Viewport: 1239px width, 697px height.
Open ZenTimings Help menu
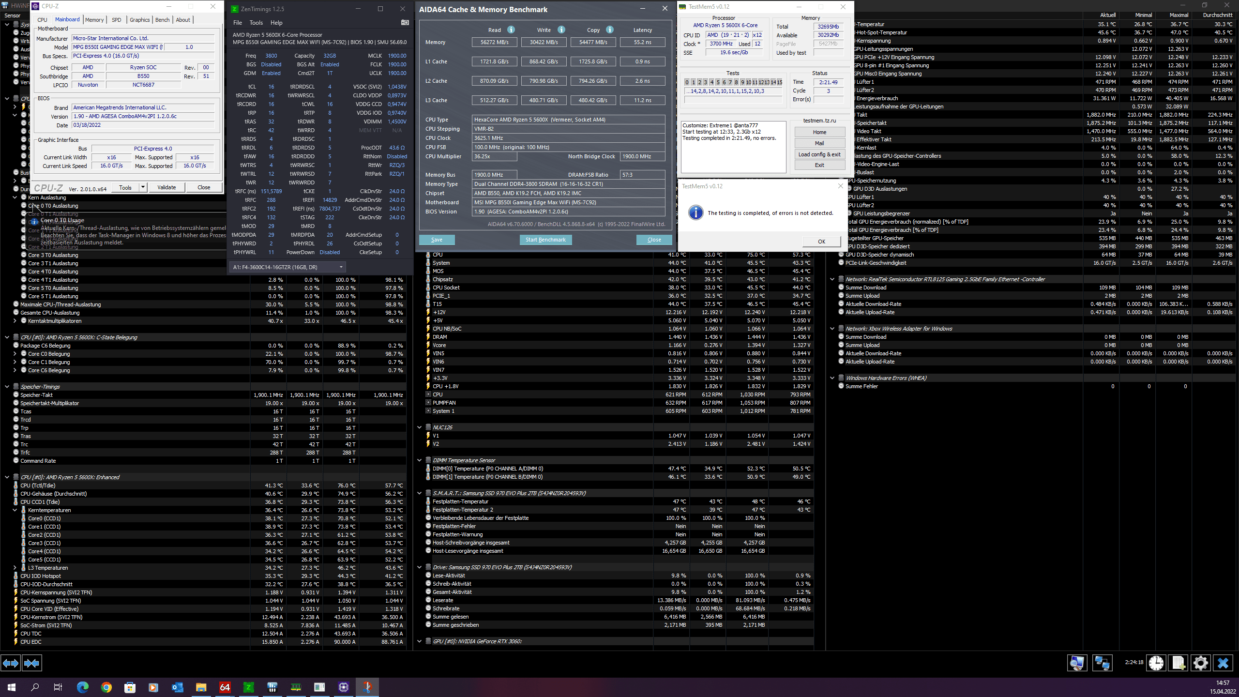pyautogui.click(x=276, y=23)
